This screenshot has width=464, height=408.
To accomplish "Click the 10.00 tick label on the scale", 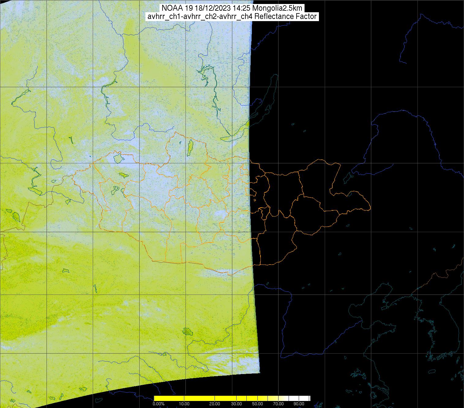I will 184,404.
